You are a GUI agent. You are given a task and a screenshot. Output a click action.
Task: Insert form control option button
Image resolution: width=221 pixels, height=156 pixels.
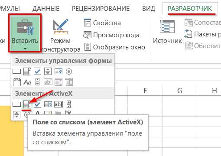coord(69,71)
